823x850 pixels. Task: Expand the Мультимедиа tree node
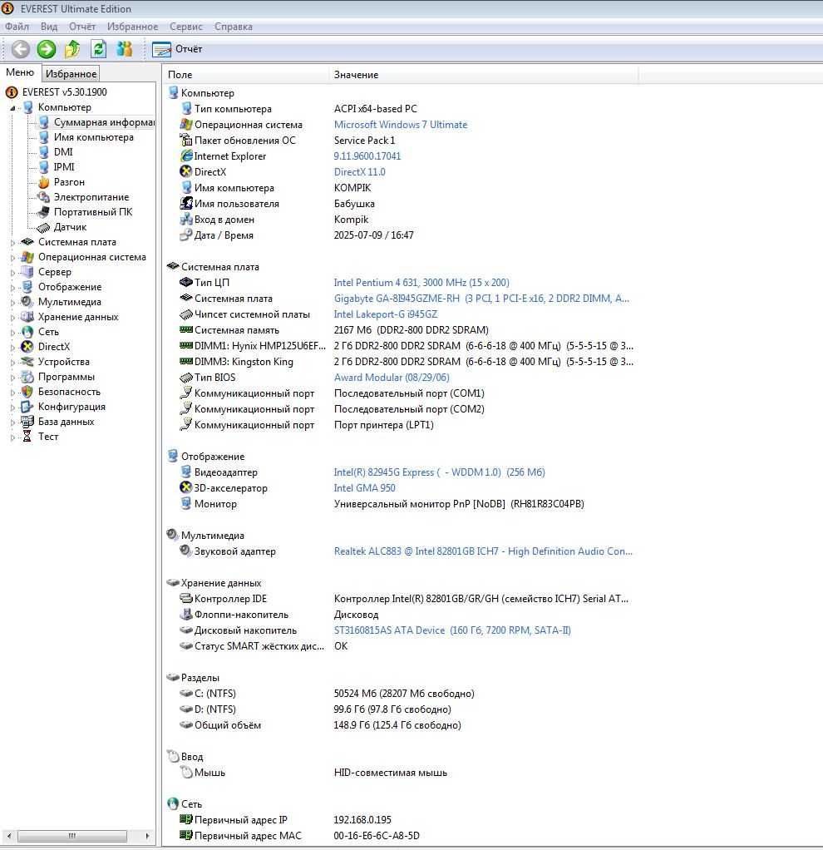pos(12,303)
